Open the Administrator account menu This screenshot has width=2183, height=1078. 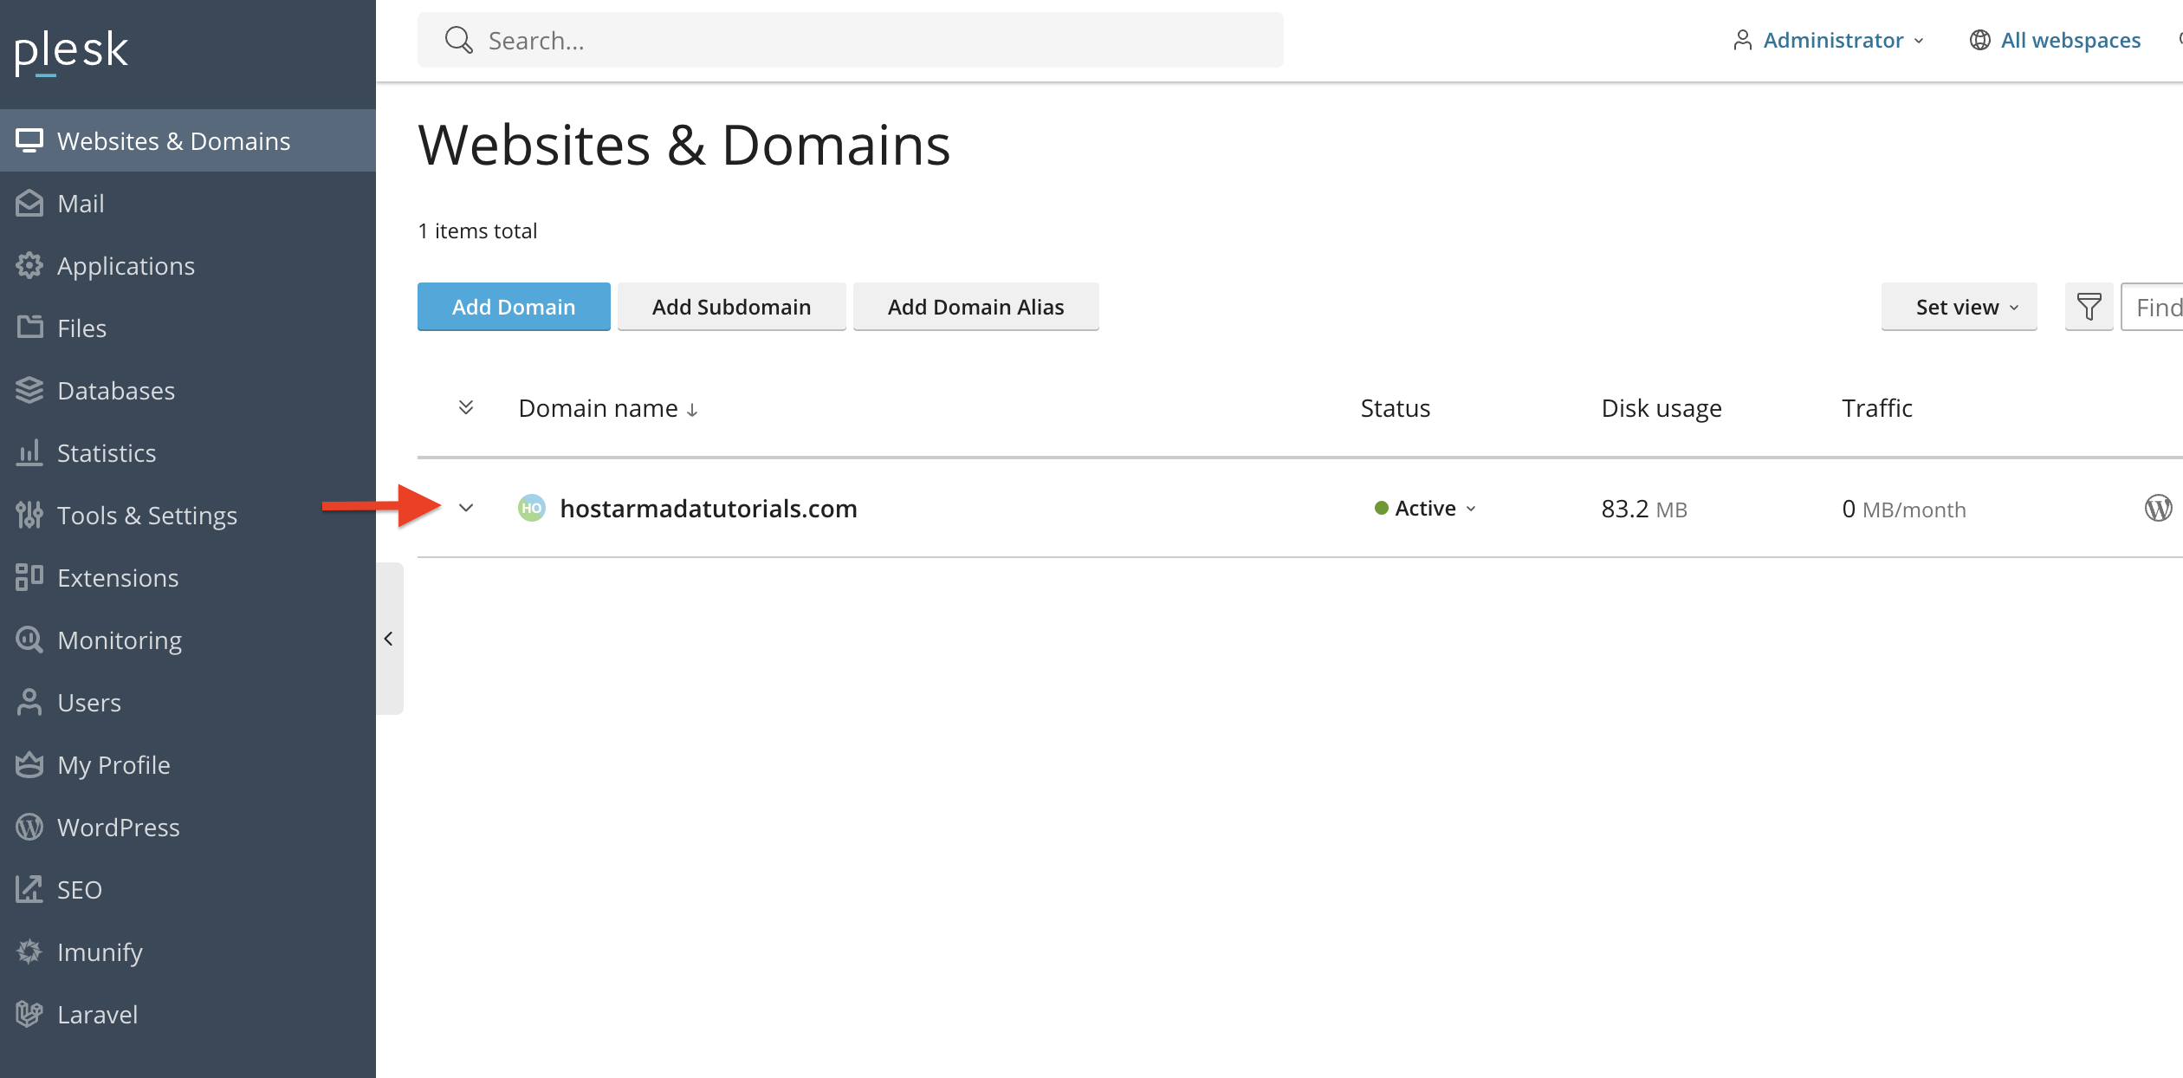click(1832, 40)
